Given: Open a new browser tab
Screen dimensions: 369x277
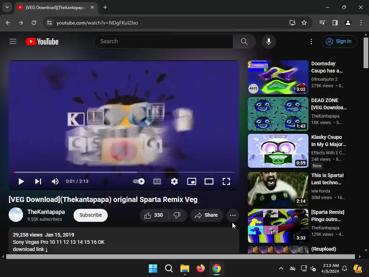Looking at the screenshot, I should 105,8.
